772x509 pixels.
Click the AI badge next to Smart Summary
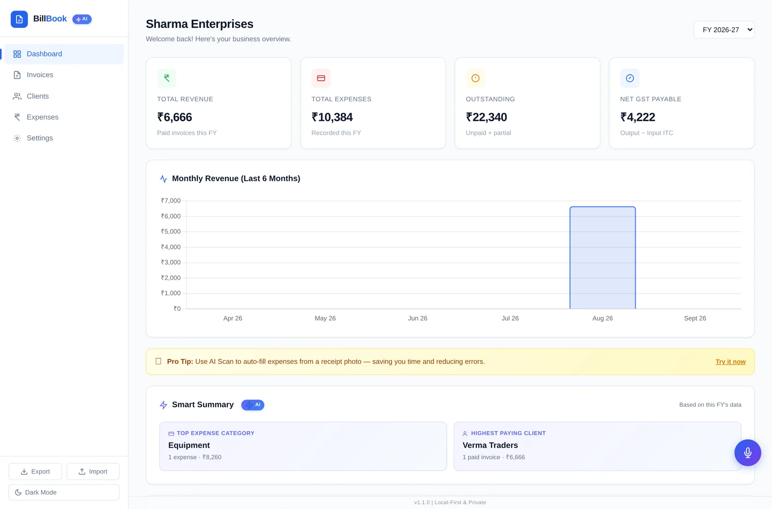[253, 405]
